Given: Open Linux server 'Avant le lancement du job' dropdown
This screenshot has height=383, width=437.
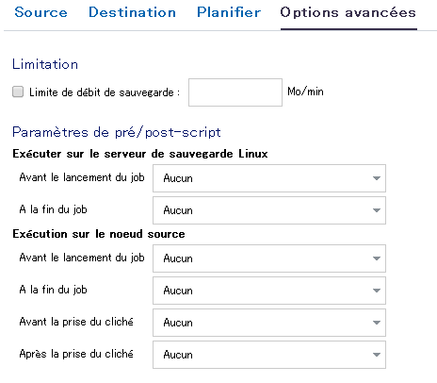Looking at the screenshot, I should click(269, 178).
